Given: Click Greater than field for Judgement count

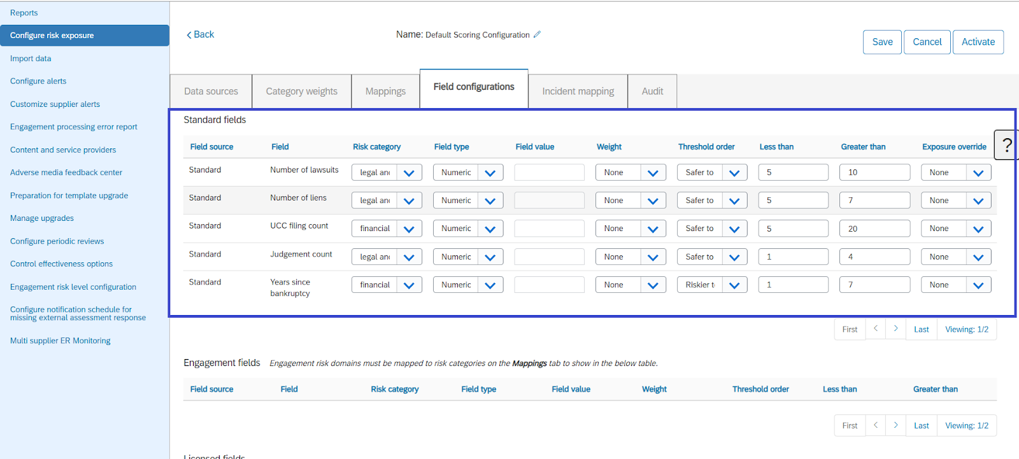Looking at the screenshot, I should 874,257.
